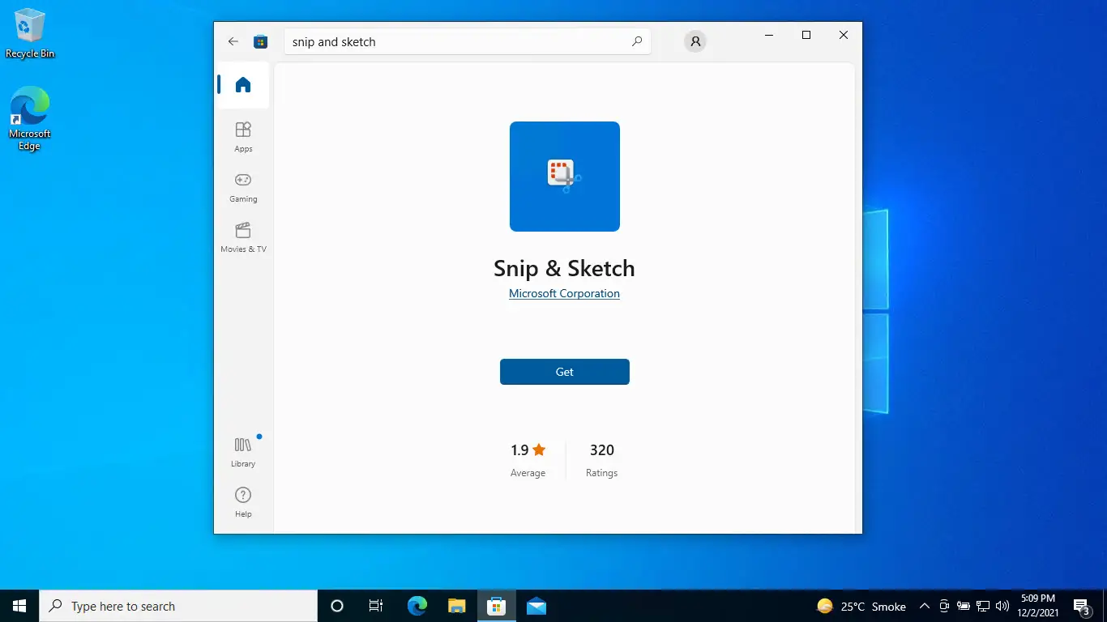The height and width of the screenshot is (622, 1107).
Task: Open the Gaming section in the sidebar
Action: [243, 187]
